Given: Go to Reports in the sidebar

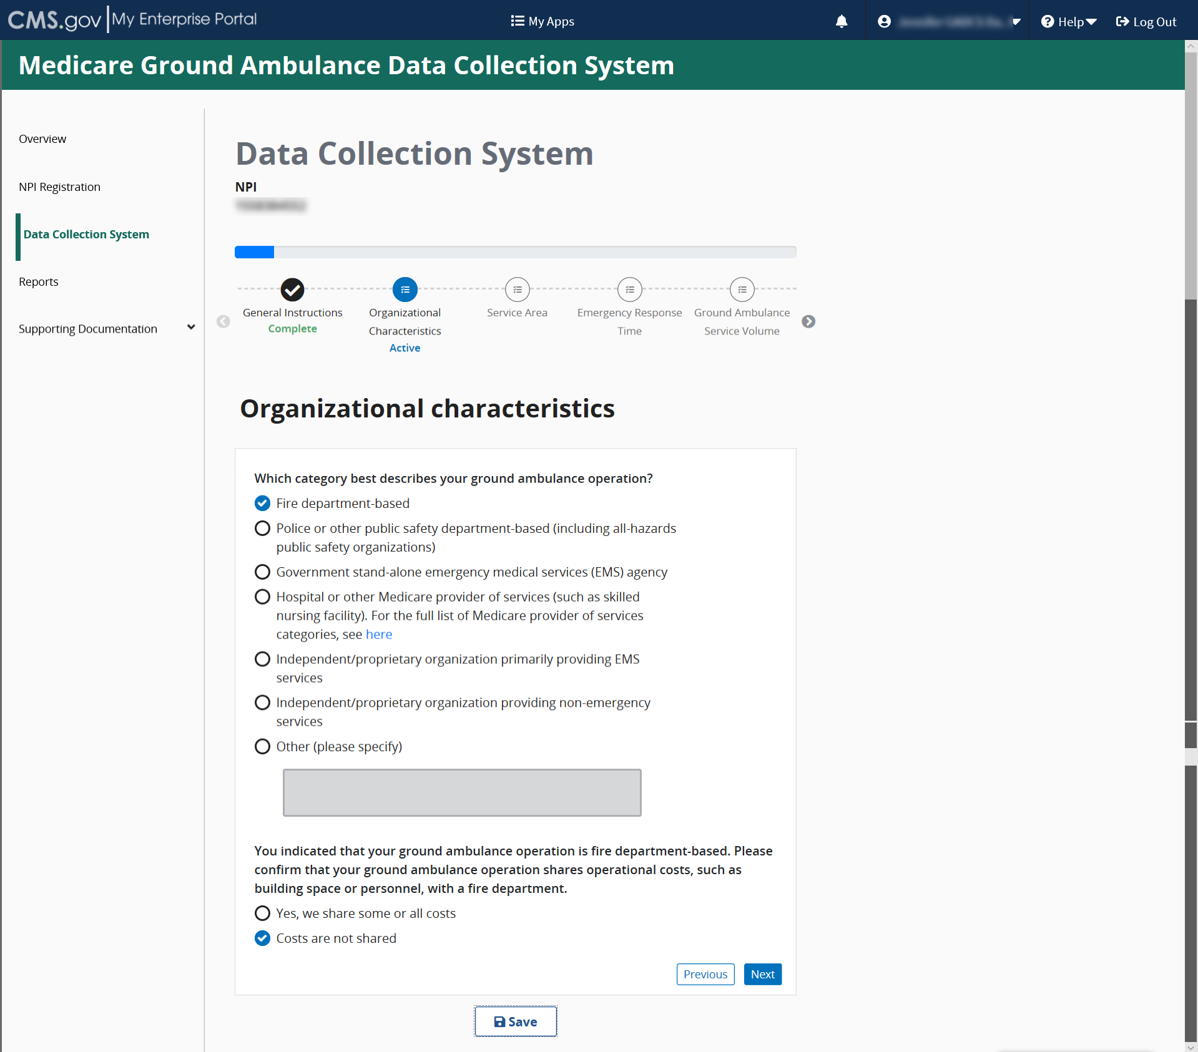Looking at the screenshot, I should click(38, 282).
